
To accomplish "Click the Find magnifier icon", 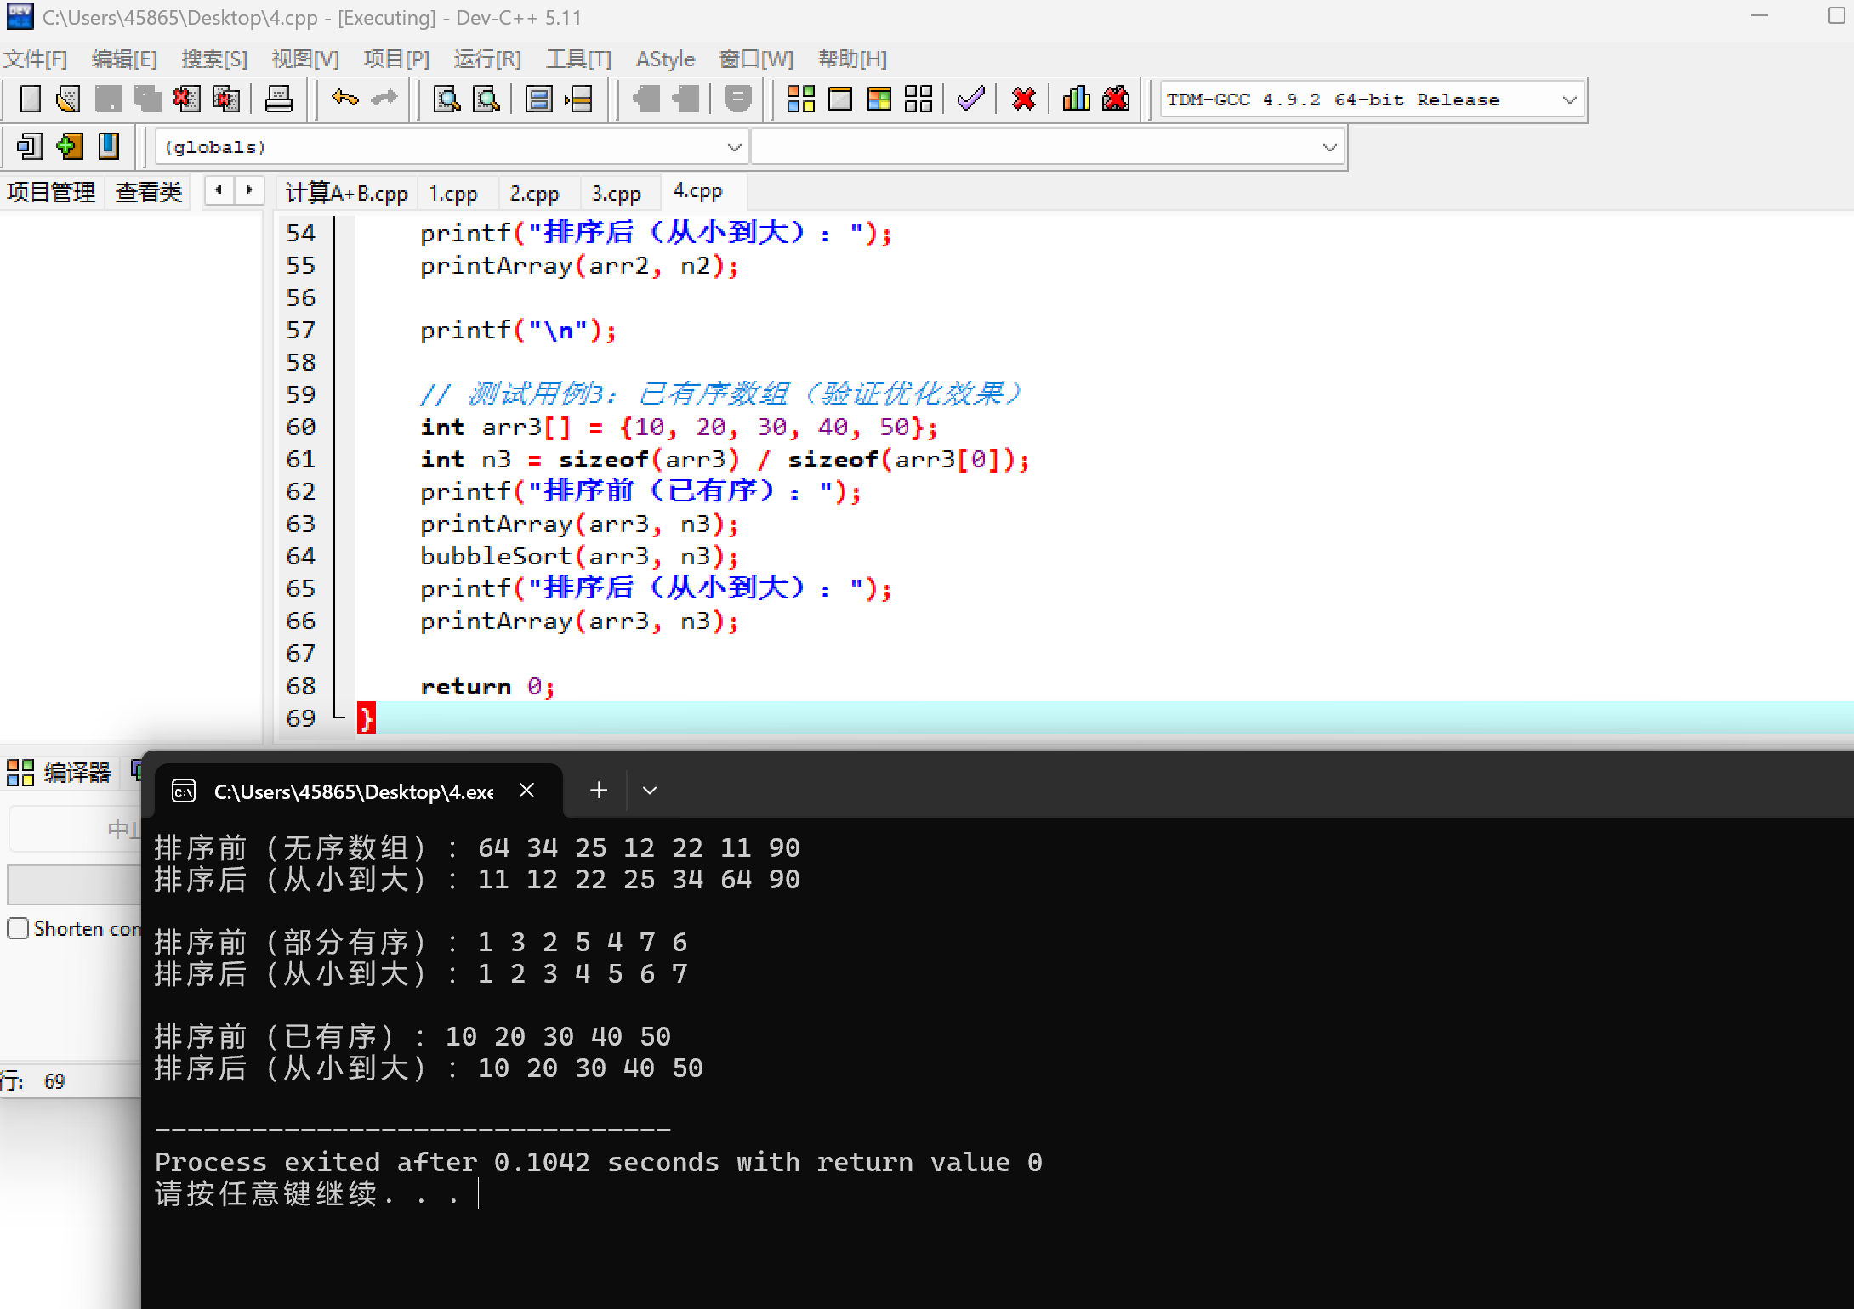I will tap(446, 99).
